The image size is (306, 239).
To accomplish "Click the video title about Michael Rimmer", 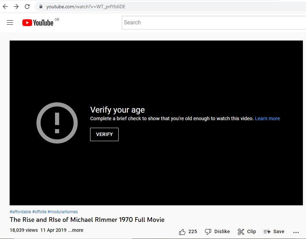I will click(87, 220).
